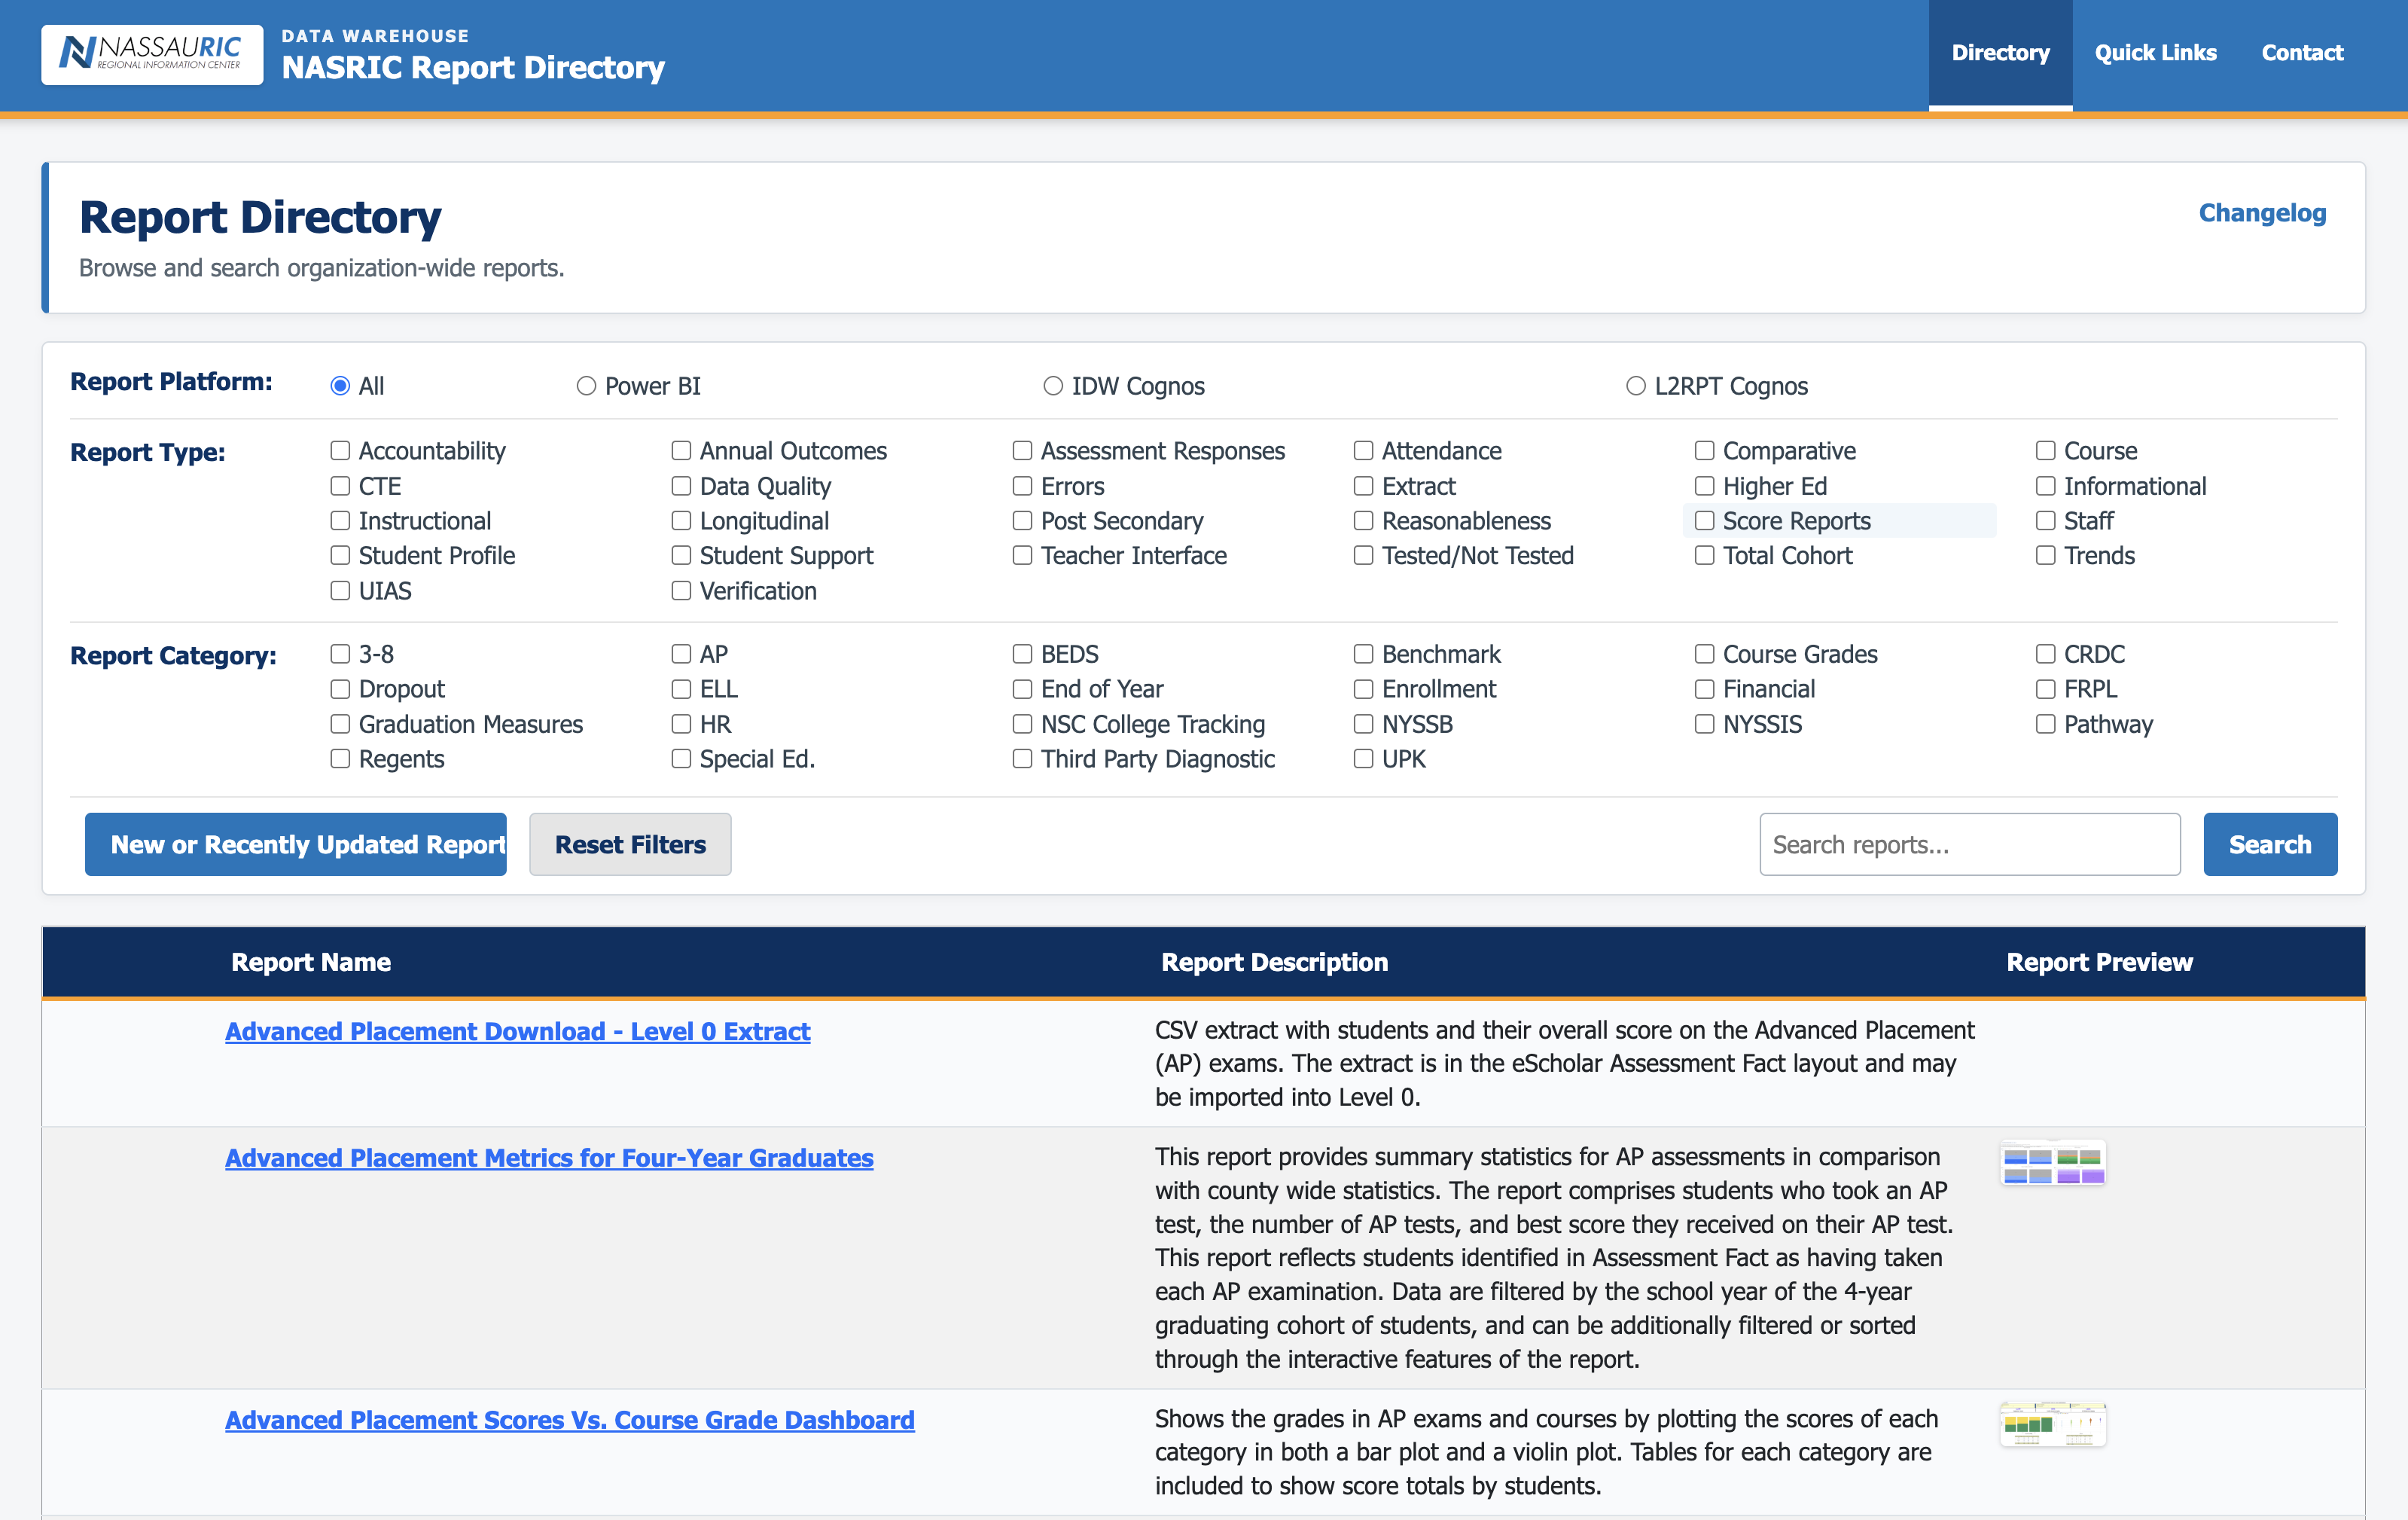Check the Attendance checkbox
Image resolution: width=2408 pixels, height=1520 pixels.
(1363, 451)
